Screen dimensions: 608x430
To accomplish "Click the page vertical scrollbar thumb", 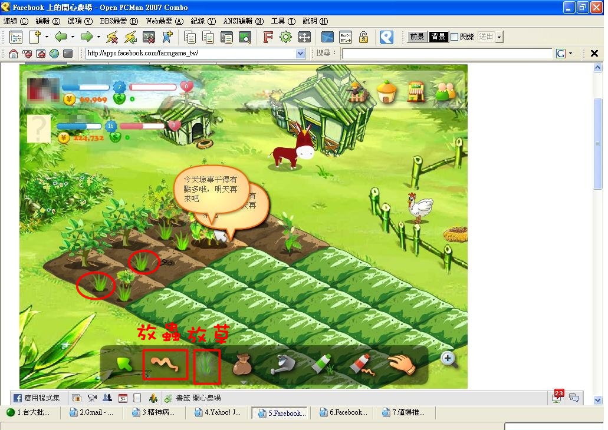I will 597,143.
